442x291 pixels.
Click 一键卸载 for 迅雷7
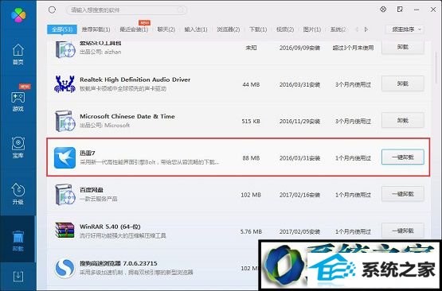403,157
